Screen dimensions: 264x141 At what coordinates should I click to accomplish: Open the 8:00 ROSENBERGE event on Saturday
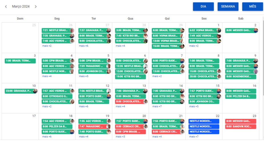click(x=240, y=77)
